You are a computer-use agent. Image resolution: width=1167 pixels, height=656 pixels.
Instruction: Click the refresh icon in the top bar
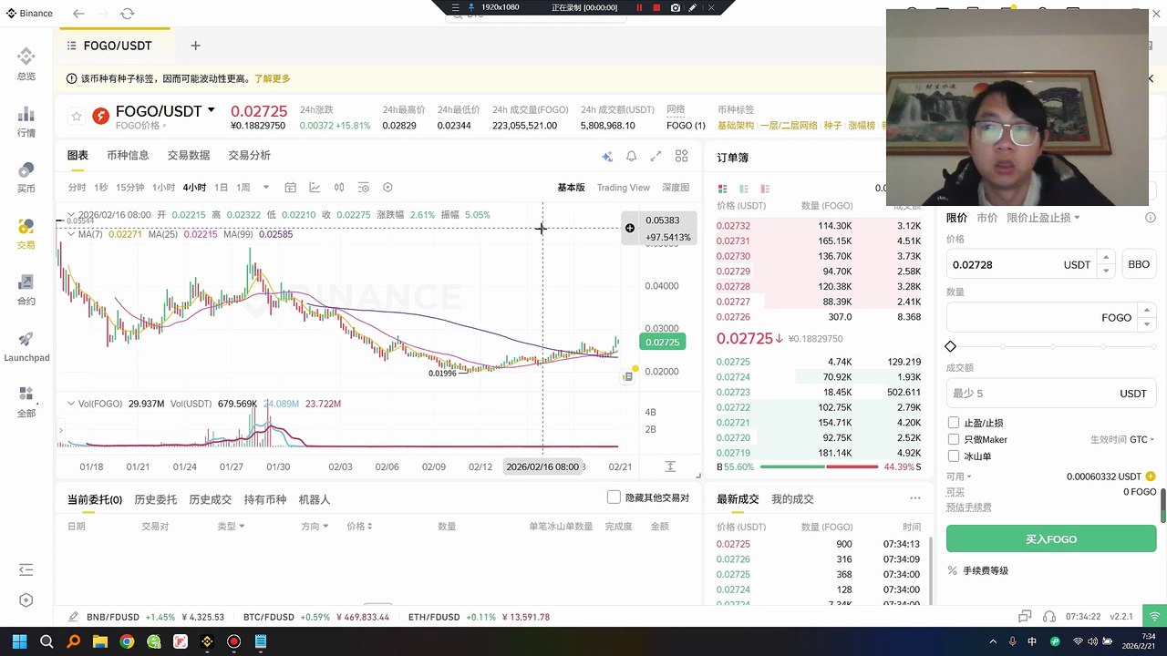[127, 14]
